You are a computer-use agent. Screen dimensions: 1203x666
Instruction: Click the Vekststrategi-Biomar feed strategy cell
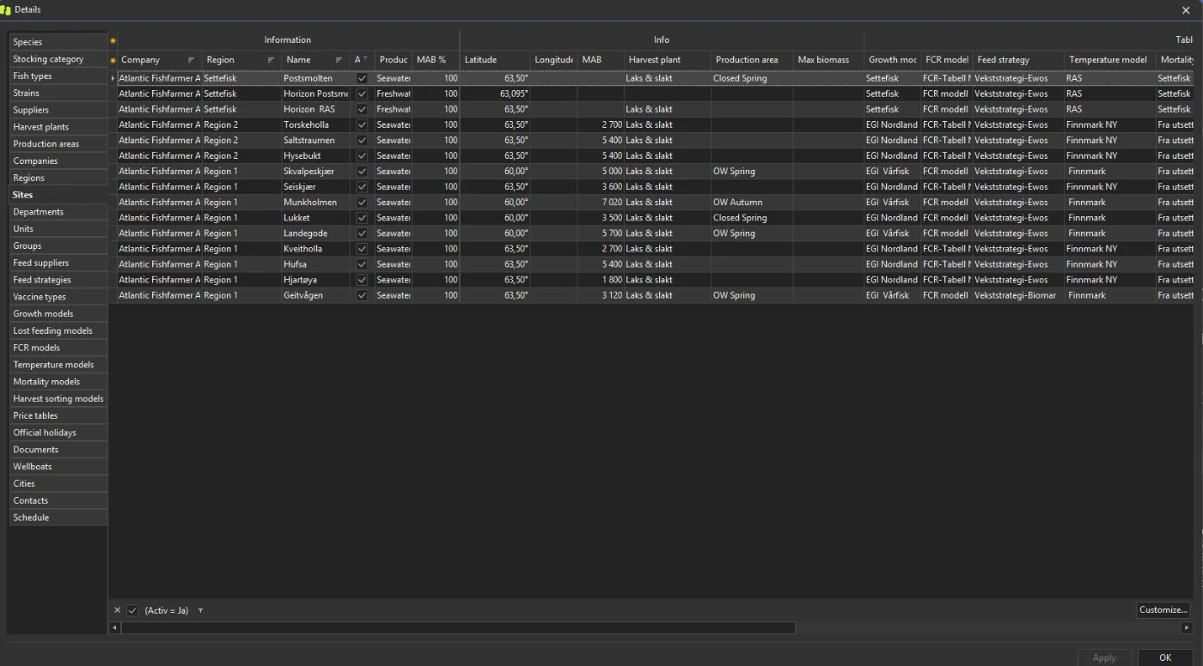point(1018,295)
